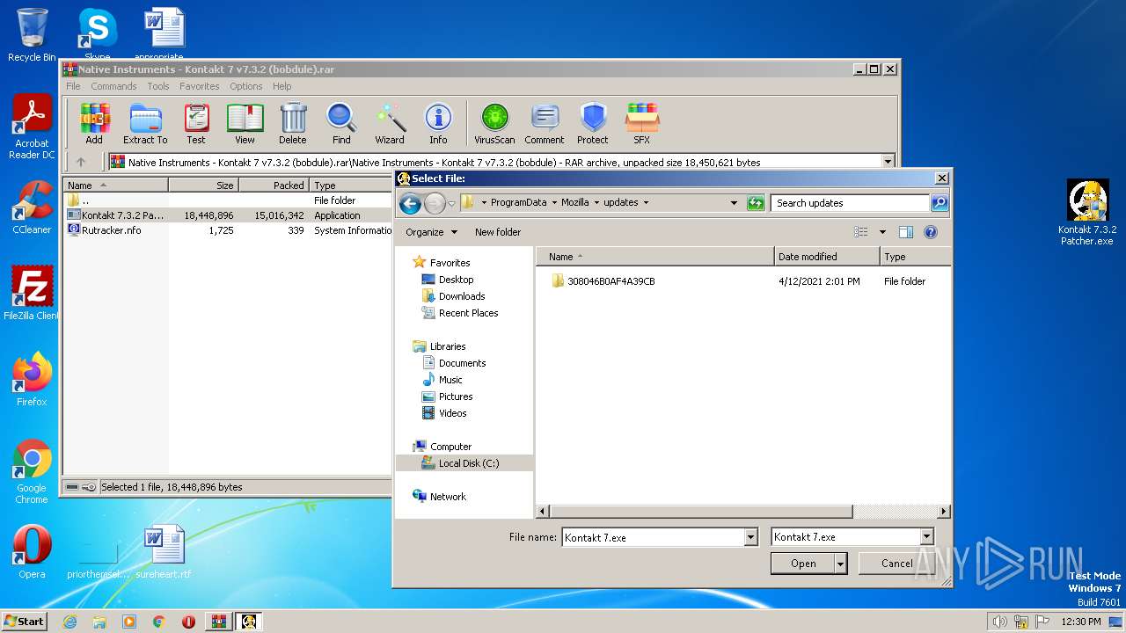Sort WinRAR list by Size column
Viewport: 1126px width, 633px height.
tap(203, 186)
